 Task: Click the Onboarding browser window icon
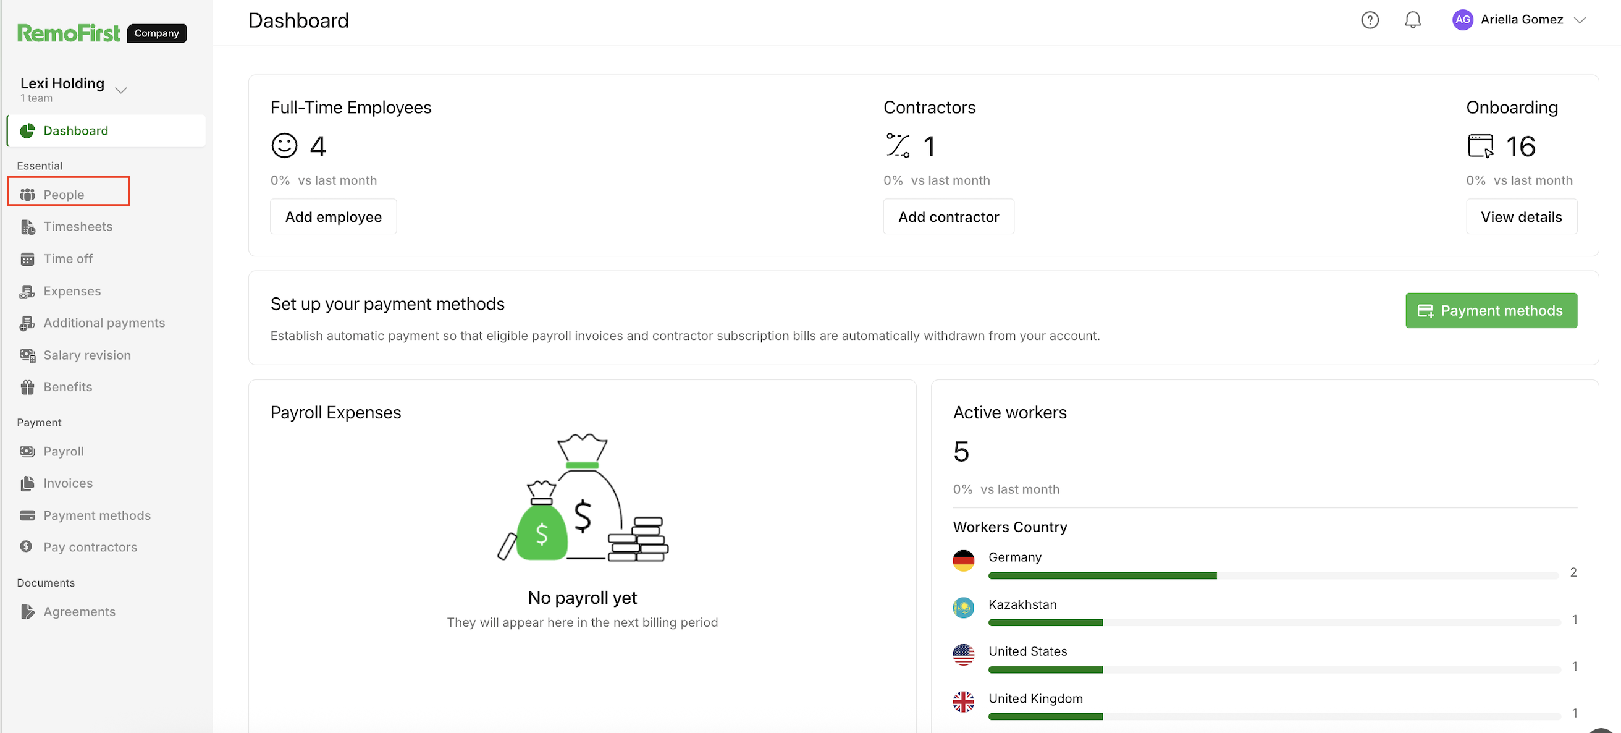pyautogui.click(x=1480, y=145)
